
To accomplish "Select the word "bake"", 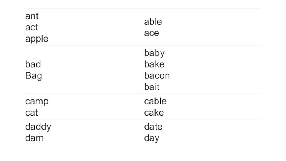I will coord(154,64).
